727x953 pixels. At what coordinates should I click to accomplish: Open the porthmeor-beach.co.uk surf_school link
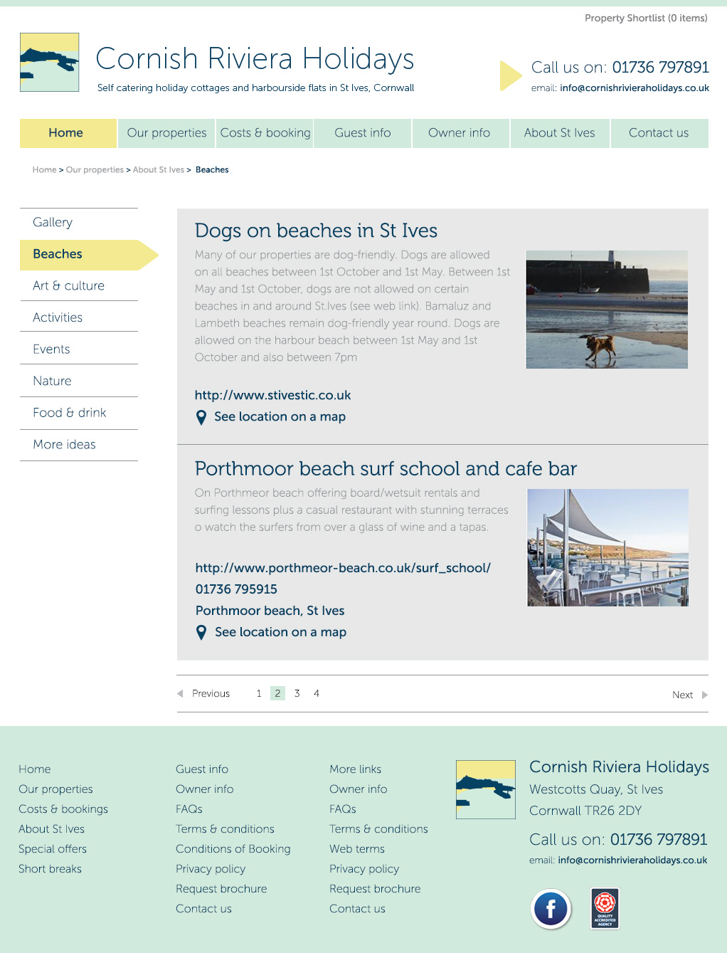click(343, 568)
